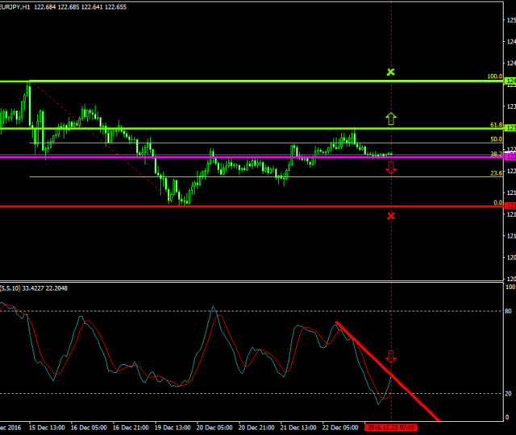Click the 50.0 Fibonacci level label
This screenshot has width=516, height=435.
click(x=497, y=139)
